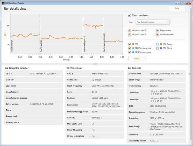Click the FireStrikePhysicsX marker on the chart
Viewport: 193px width, 146px height.
point(84,42)
